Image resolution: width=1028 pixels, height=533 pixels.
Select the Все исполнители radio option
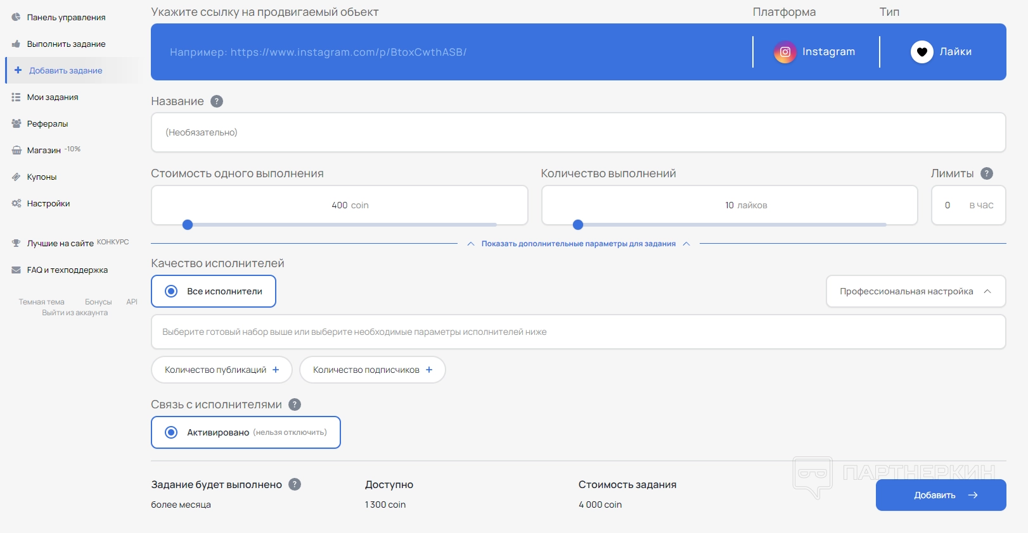(171, 291)
